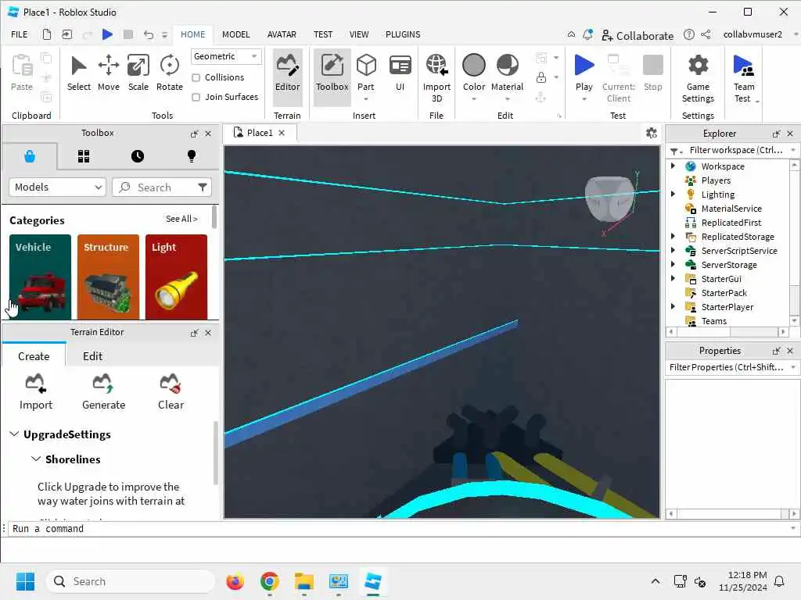Expand the ReplicatedStorage node
The height and width of the screenshot is (600, 801).
(x=673, y=236)
